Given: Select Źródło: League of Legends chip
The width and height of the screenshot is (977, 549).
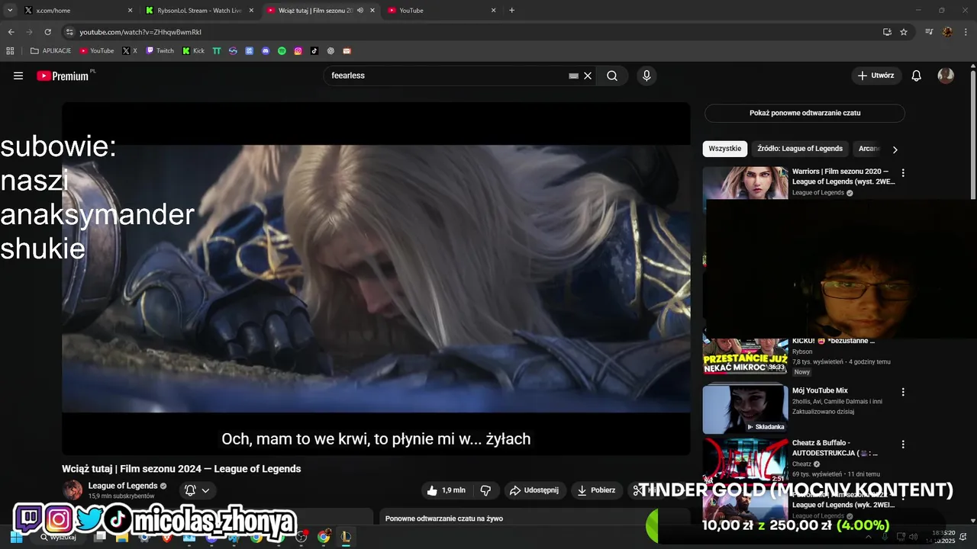Looking at the screenshot, I should (x=800, y=149).
